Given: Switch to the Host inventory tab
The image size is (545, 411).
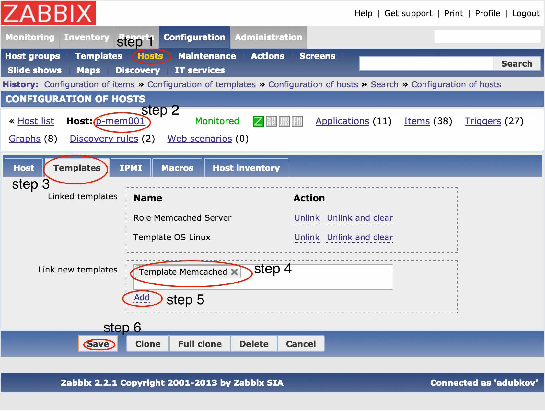Looking at the screenshot, I should point(246,168).
